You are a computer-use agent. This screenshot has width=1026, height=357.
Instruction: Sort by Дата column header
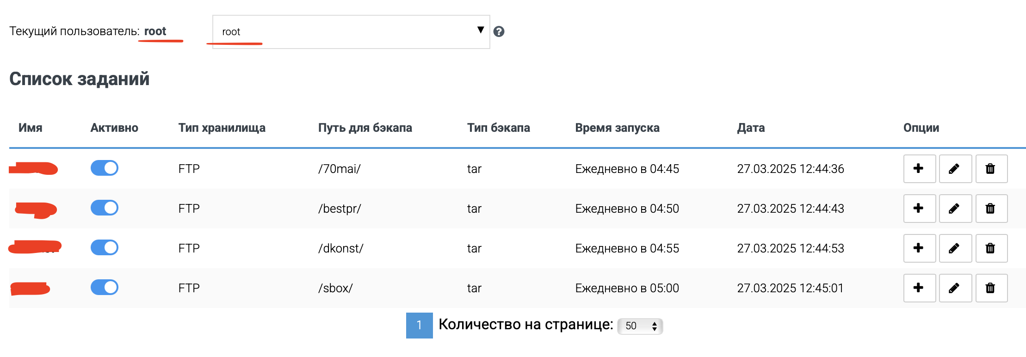[x=751, y=128]
